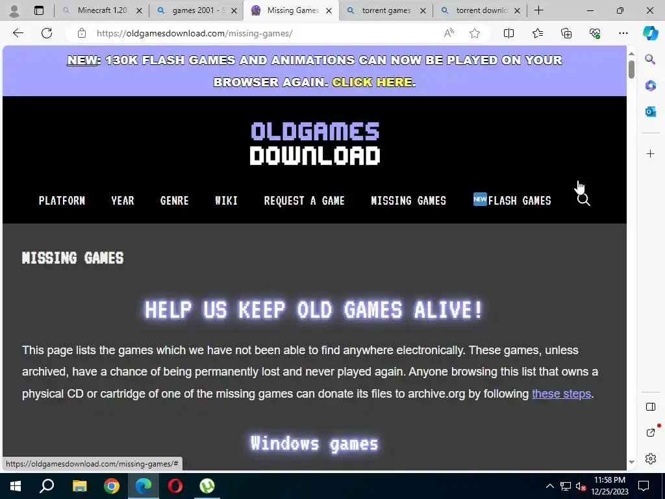Open the Collections icon

click(566, 33)
